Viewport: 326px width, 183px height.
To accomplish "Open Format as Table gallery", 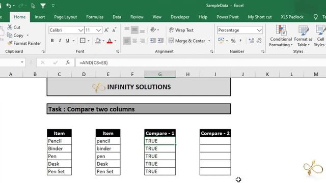I will [303, 36].
